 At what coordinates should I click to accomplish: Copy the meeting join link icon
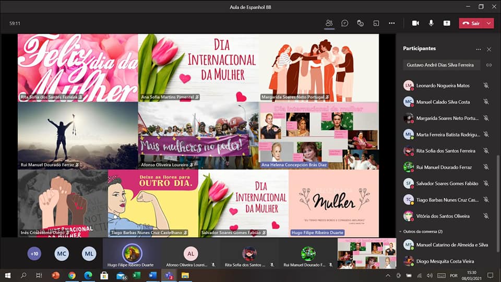(x=489, y=65)
